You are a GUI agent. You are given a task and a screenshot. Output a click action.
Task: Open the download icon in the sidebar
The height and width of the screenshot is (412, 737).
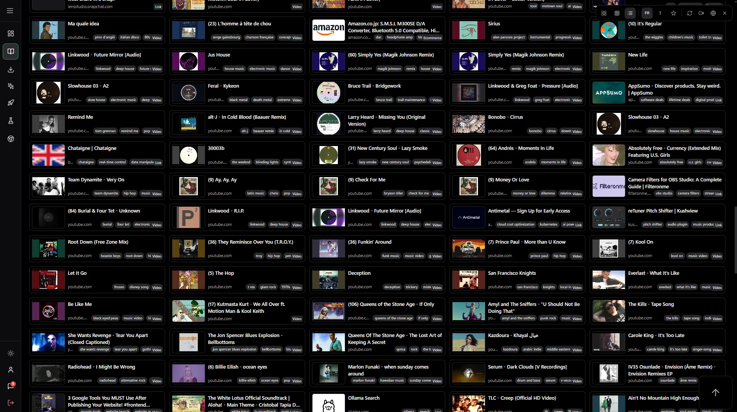coord(11,70)
